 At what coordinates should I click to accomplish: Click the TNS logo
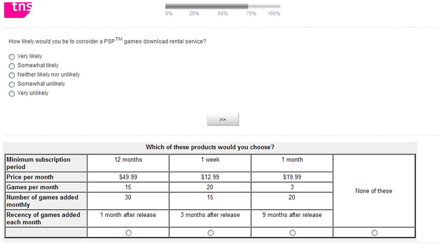pyautogui.click(x=17, y=8)
